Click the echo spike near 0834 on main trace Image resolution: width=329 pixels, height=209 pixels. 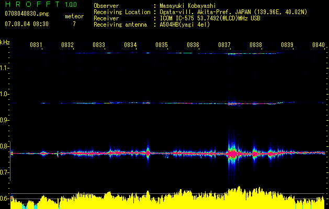click(148, 153)
